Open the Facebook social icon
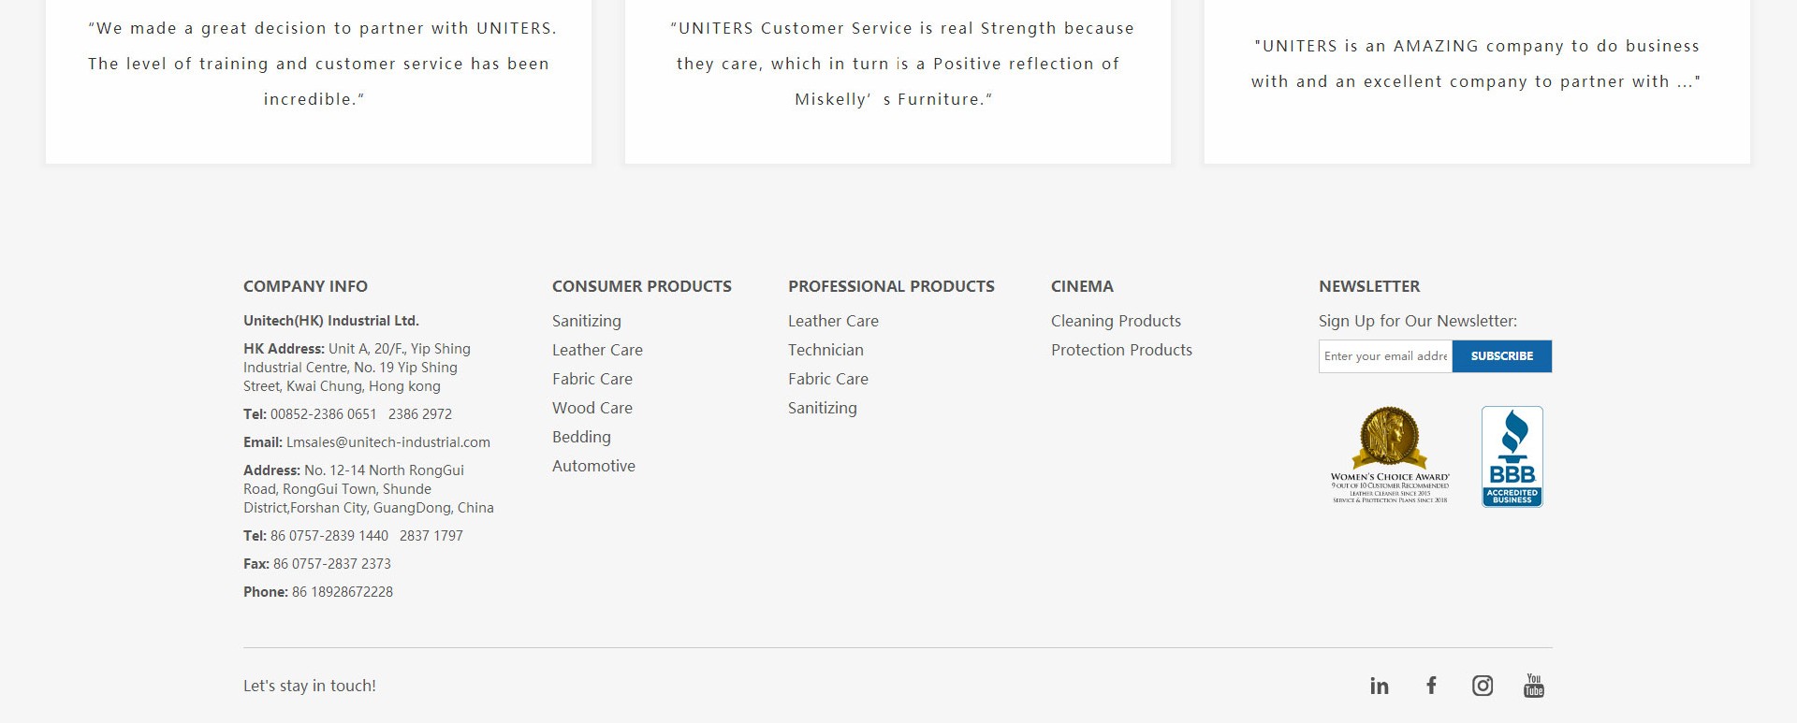The width and height of the screenshot is (1797, 723). (1431, 686)
